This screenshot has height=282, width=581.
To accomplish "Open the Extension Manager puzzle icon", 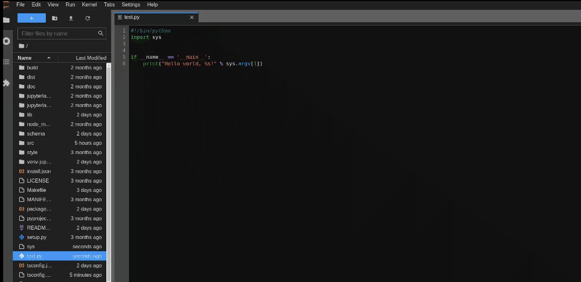I will (x=6, y=83).
